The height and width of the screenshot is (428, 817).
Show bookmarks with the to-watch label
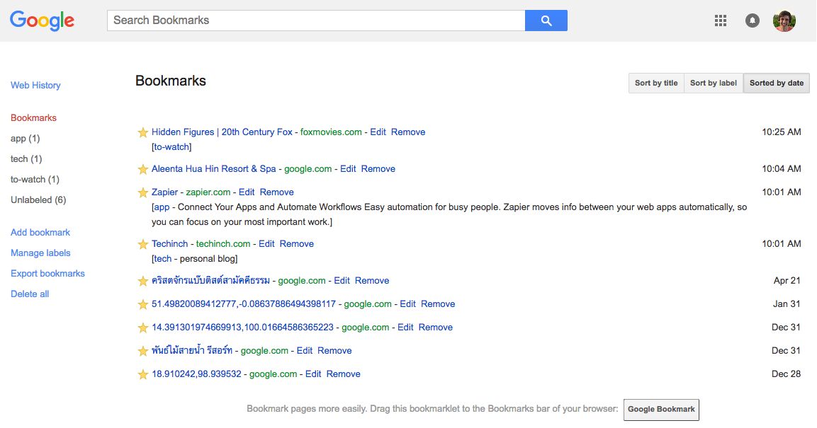(35, 180)
